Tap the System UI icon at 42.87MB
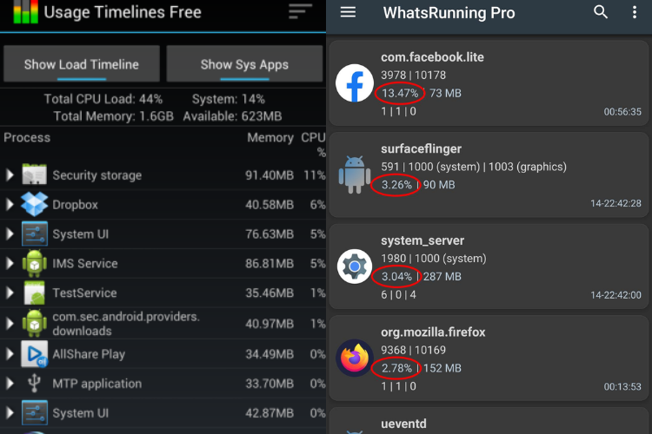Screen dimensions: 652x434 [35, 413]
